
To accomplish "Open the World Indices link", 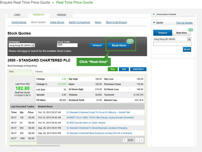I will pyautogui.click(x=19, y=22).
